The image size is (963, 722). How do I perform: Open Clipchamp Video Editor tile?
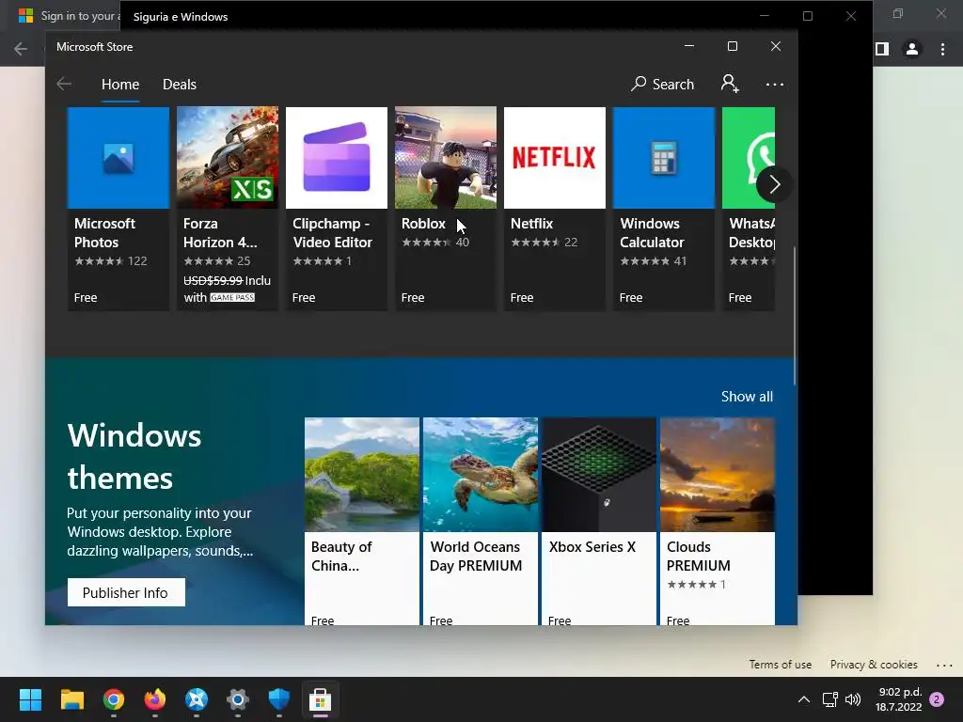(337, 208)
